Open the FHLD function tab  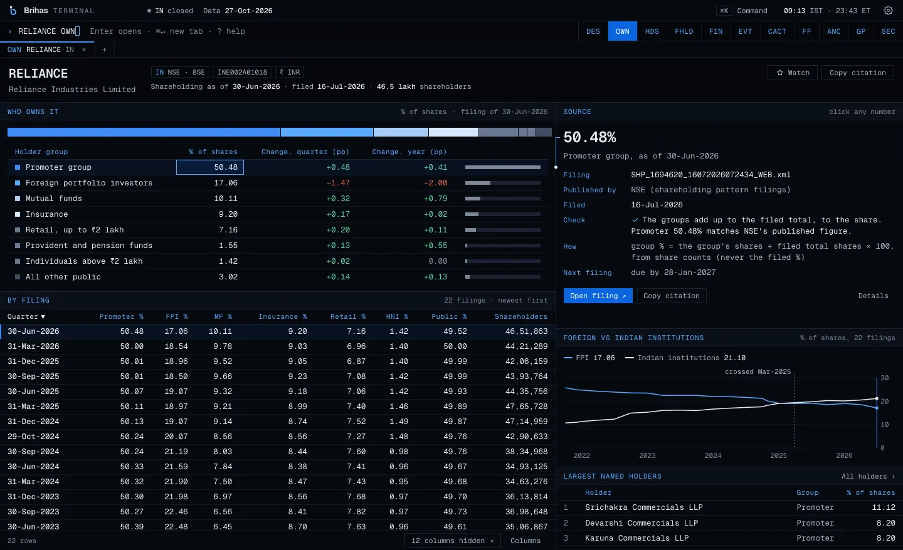684,31
